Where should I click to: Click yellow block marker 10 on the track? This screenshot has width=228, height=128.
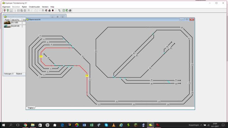pyautogui.click(x=87, y=76)
